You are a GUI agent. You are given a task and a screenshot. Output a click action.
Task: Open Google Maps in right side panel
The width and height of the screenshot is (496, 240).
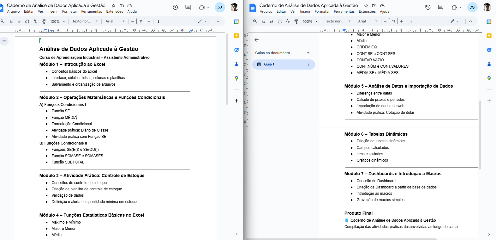coord(489,78)
